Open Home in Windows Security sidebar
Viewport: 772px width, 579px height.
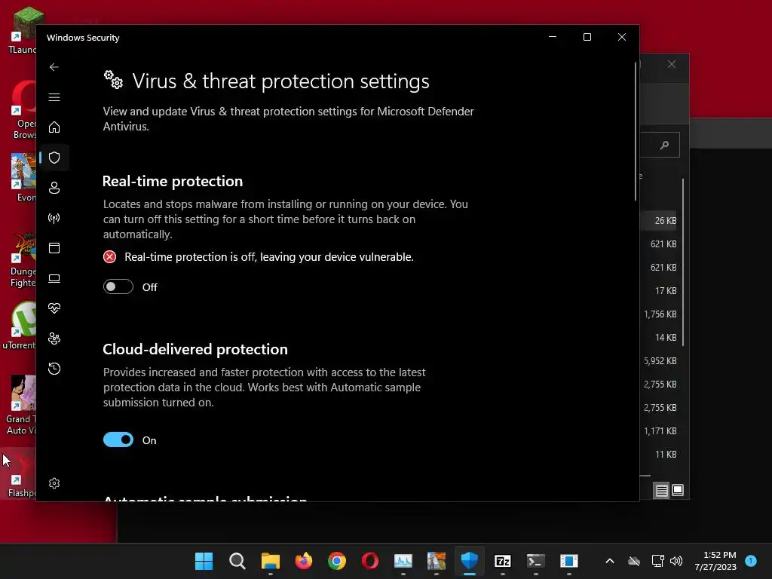[x=54, y=127]
